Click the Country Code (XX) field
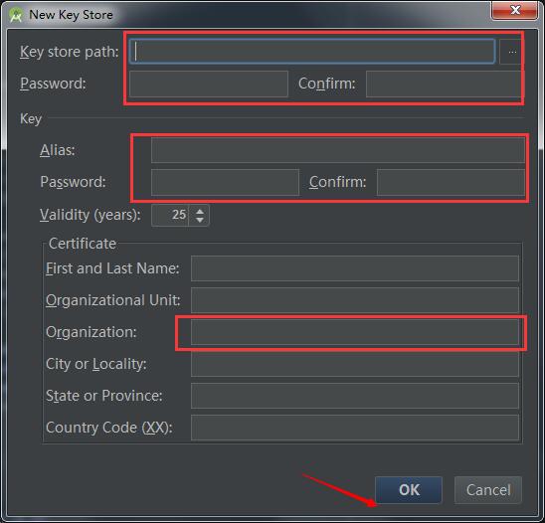The width and height of the screenshot is (545, 523). 355,428
